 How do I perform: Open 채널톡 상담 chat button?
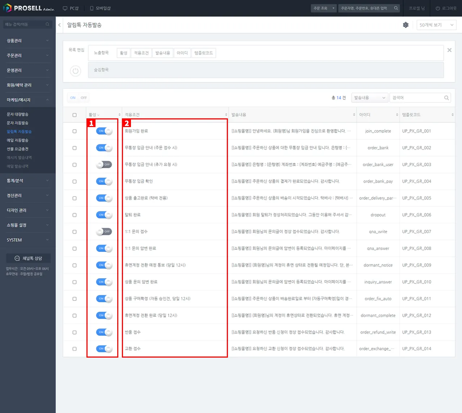click(28, 258)
